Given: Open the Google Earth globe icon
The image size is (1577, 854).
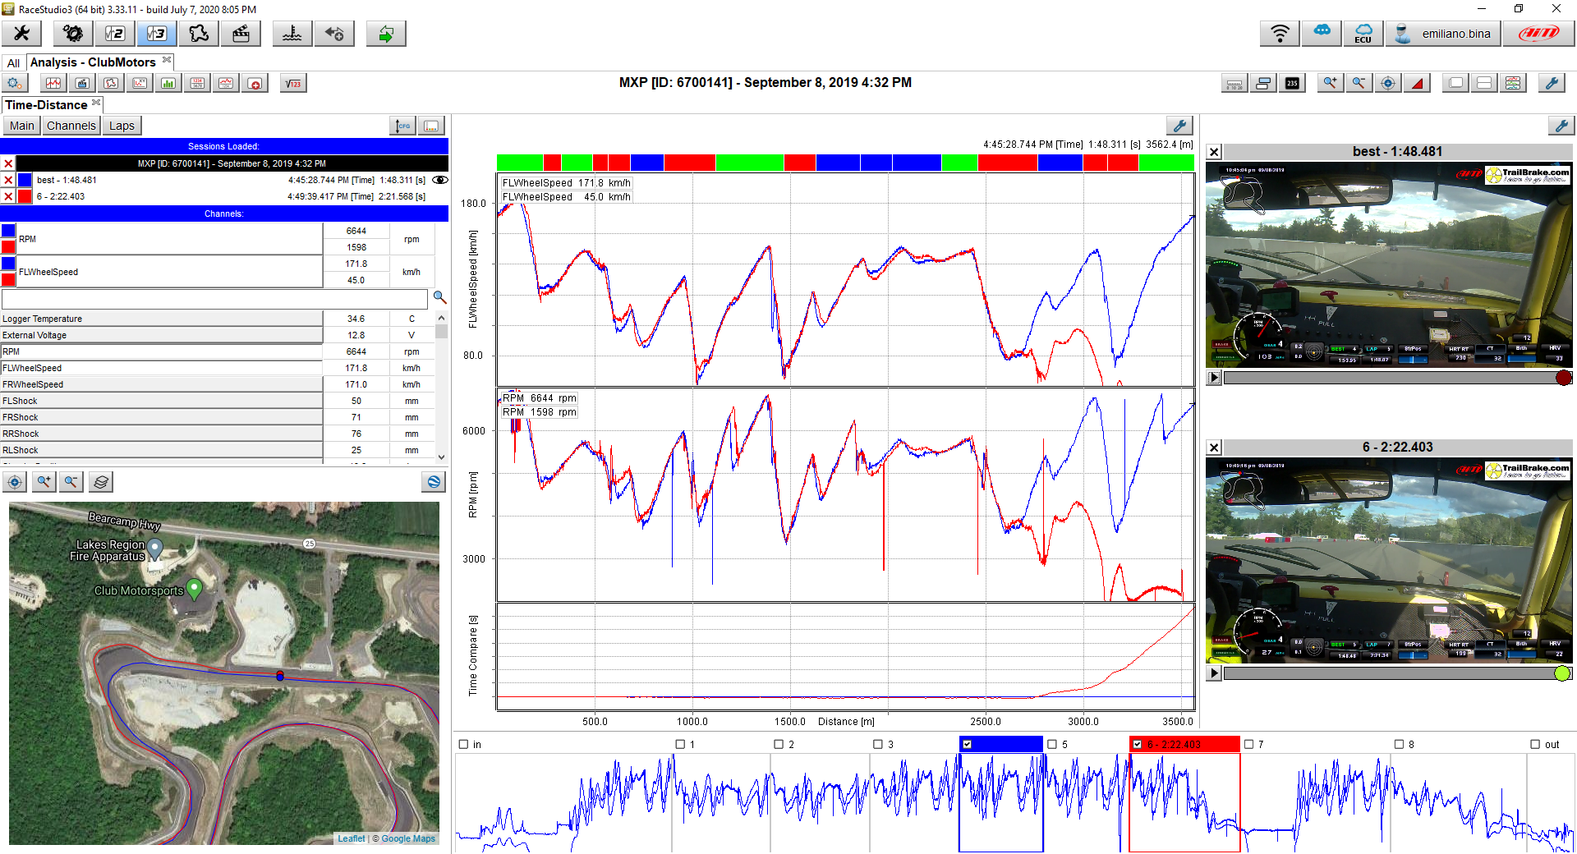Looking at the screenshot, I should pyautogui.click(x=434, y=482).
